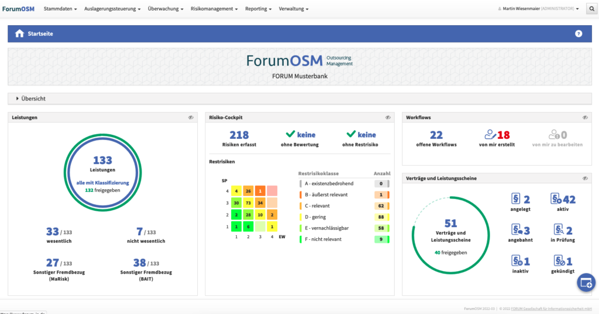The height and width of the screenshot is (314, 599).
Task: Click the blue floating add-window button
Action: (586, 282)
